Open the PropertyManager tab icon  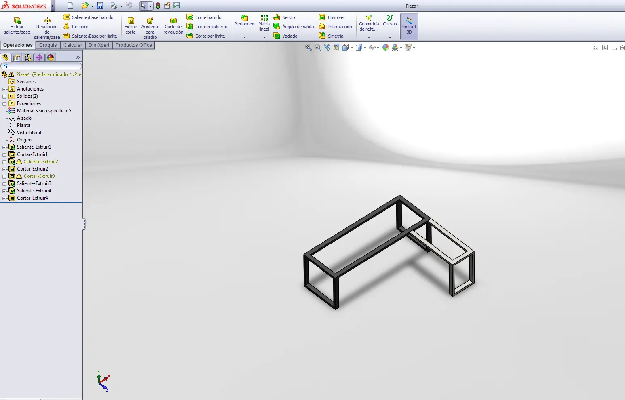pyautogui.click(x=17, y=57)
